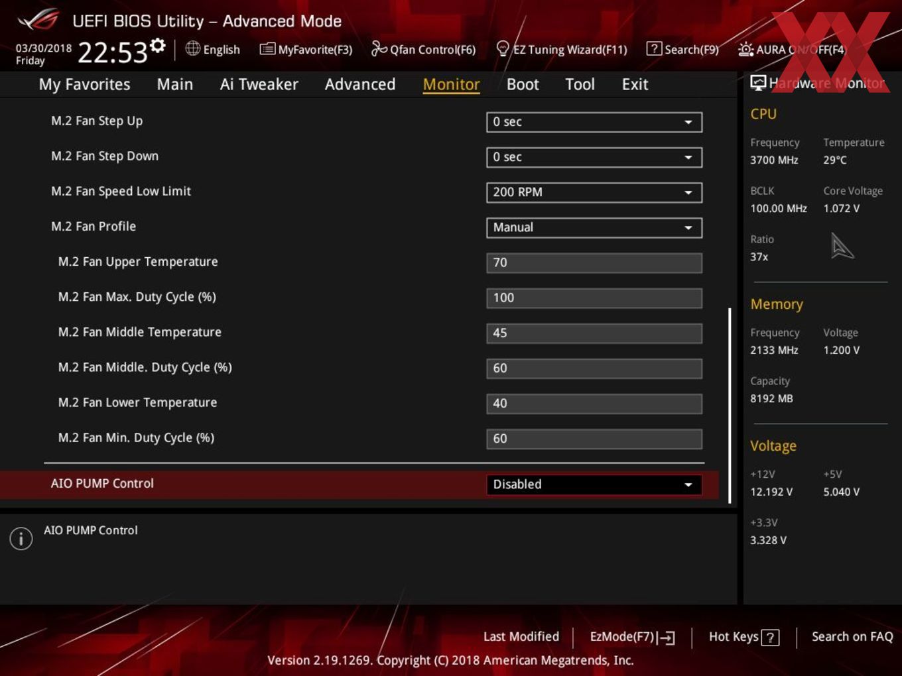The height and width of the screenshot is (676, 902).
Task: Start EZ Tuning Wizard(F11)
Action: click(x=561, y=50)
